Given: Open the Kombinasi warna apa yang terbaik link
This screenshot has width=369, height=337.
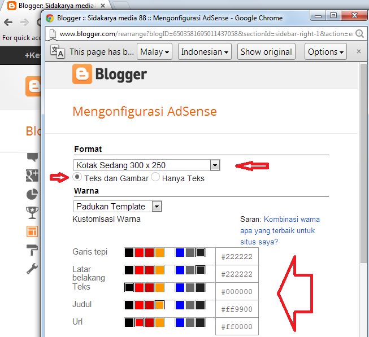Looking at the screenshot, I should [280, 230].
